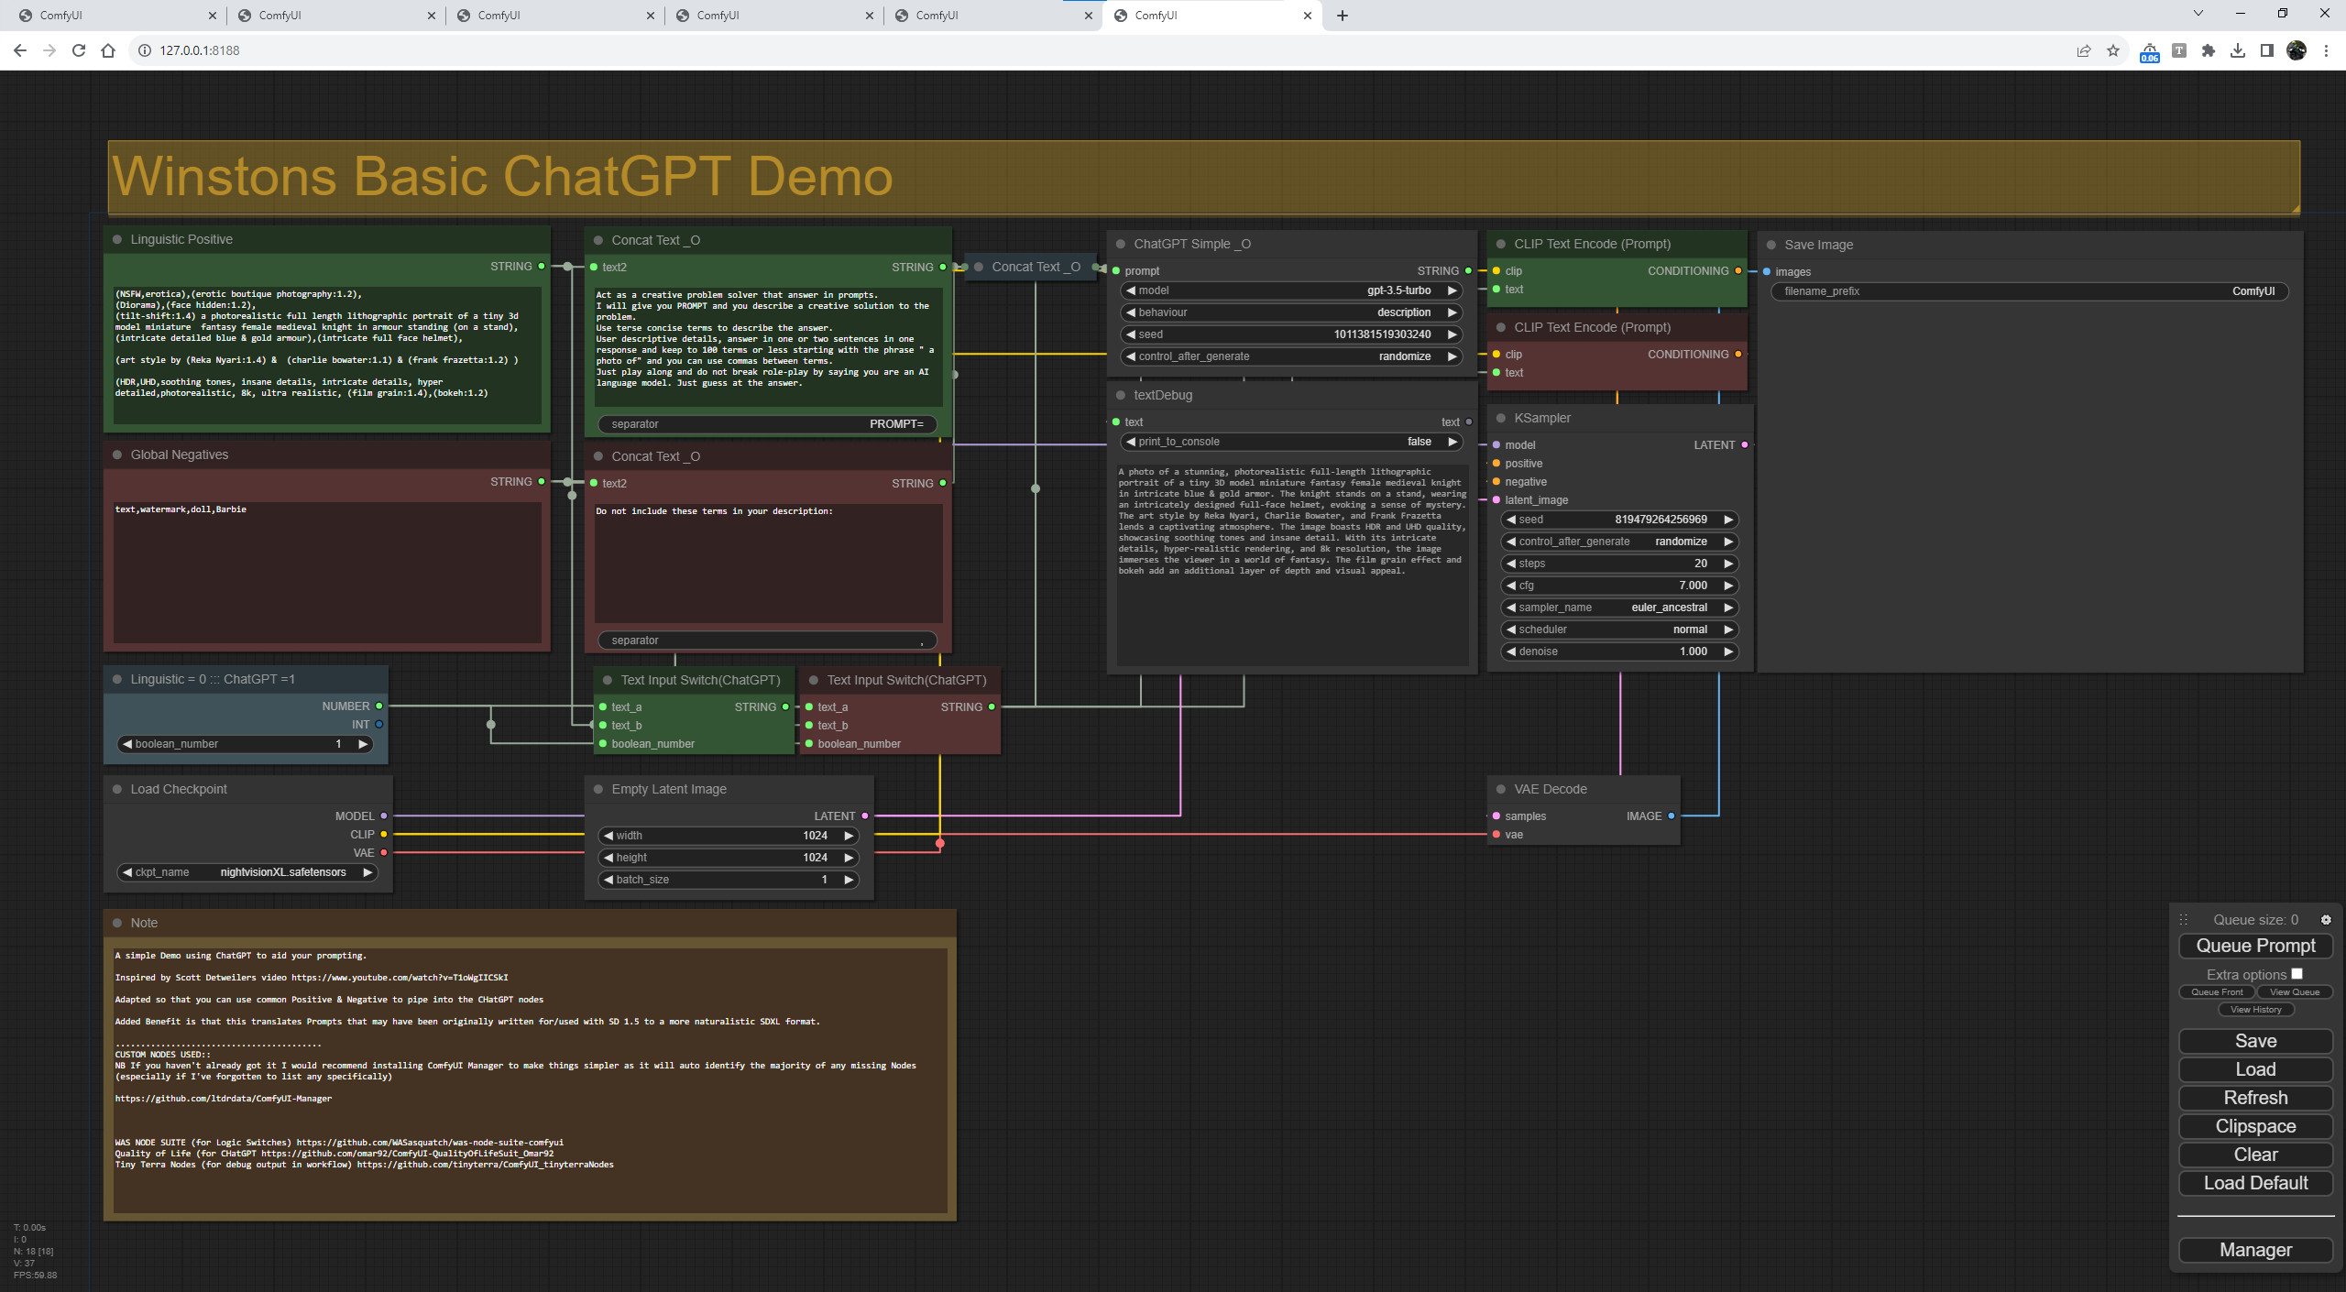Click the Save workflow button
Image resolution: width=2346 pixels, height=1292 pixels.
tap(2255, 1041)
